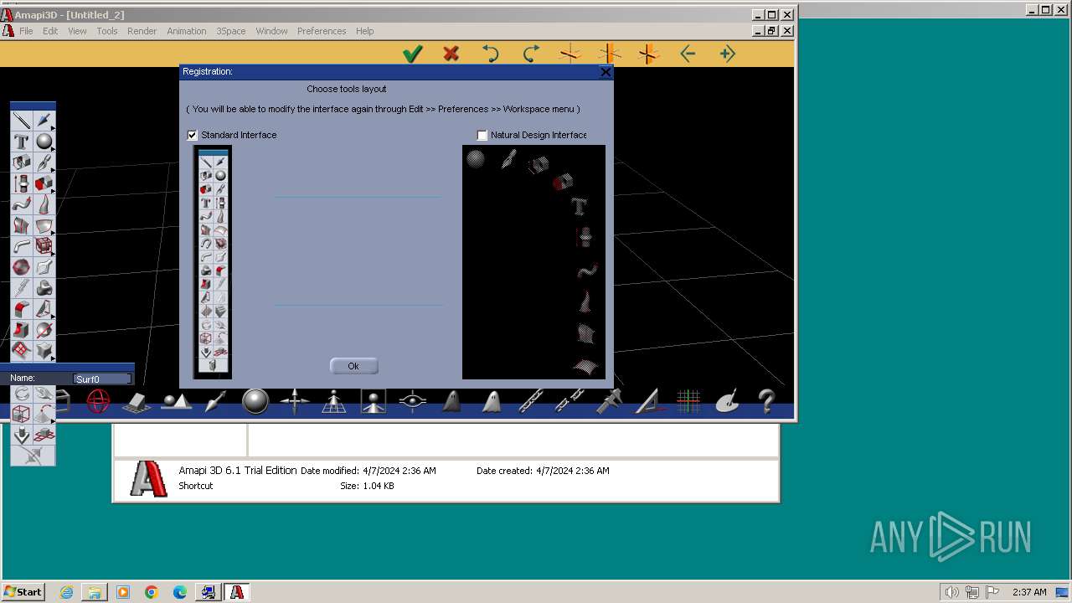Click the highlighted figure icon in bottom bar

pyautogui.click(x=374, y=402)
